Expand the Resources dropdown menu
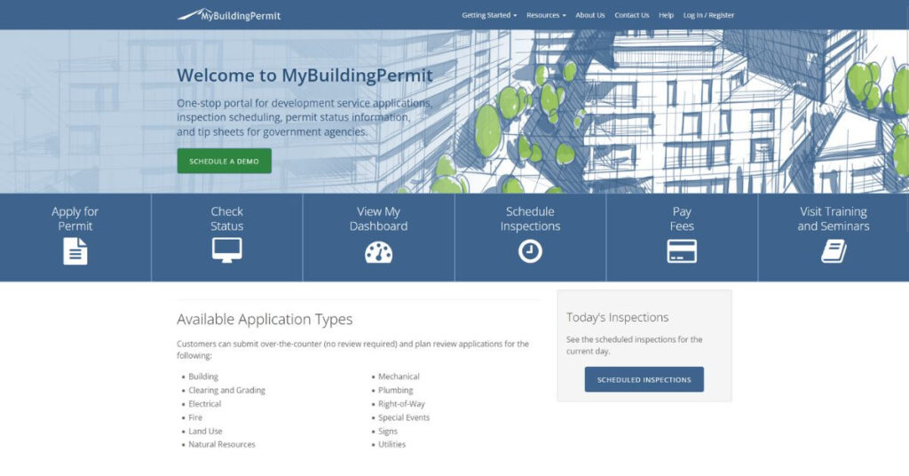Screen dimensions: 909x476 coord(546,15)
